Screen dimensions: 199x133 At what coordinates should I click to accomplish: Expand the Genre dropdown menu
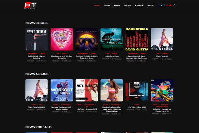pos(151,5)
